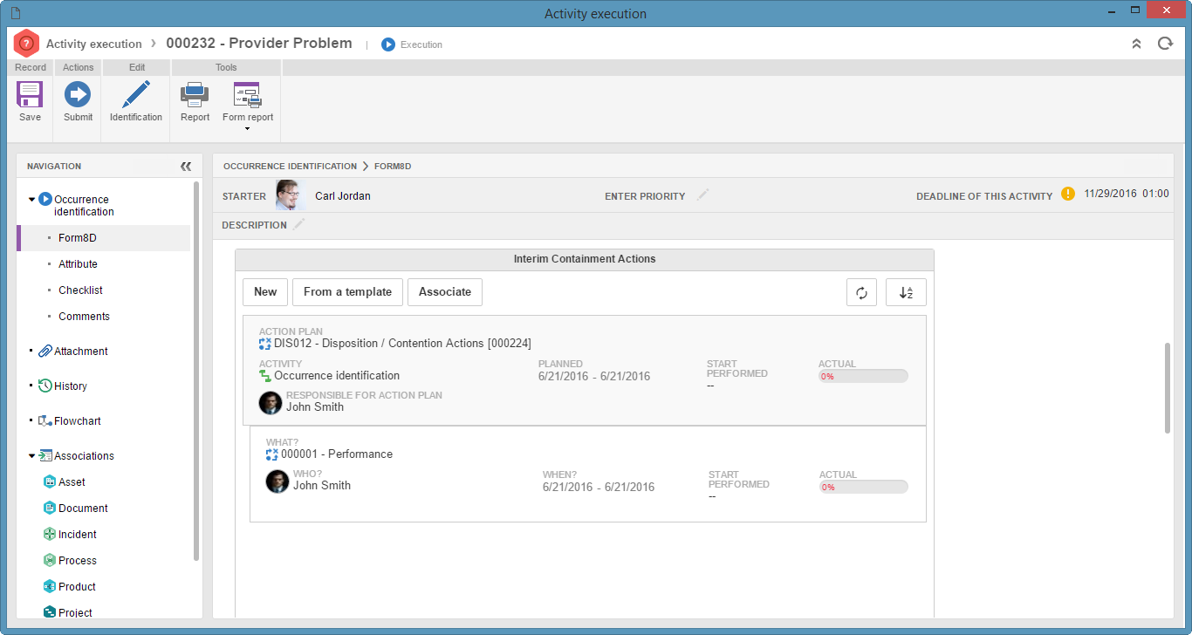1192x635 pixels.
Task: Open Identification with the pencil icon
Action: pyautogui.click(x=135, y=94)
